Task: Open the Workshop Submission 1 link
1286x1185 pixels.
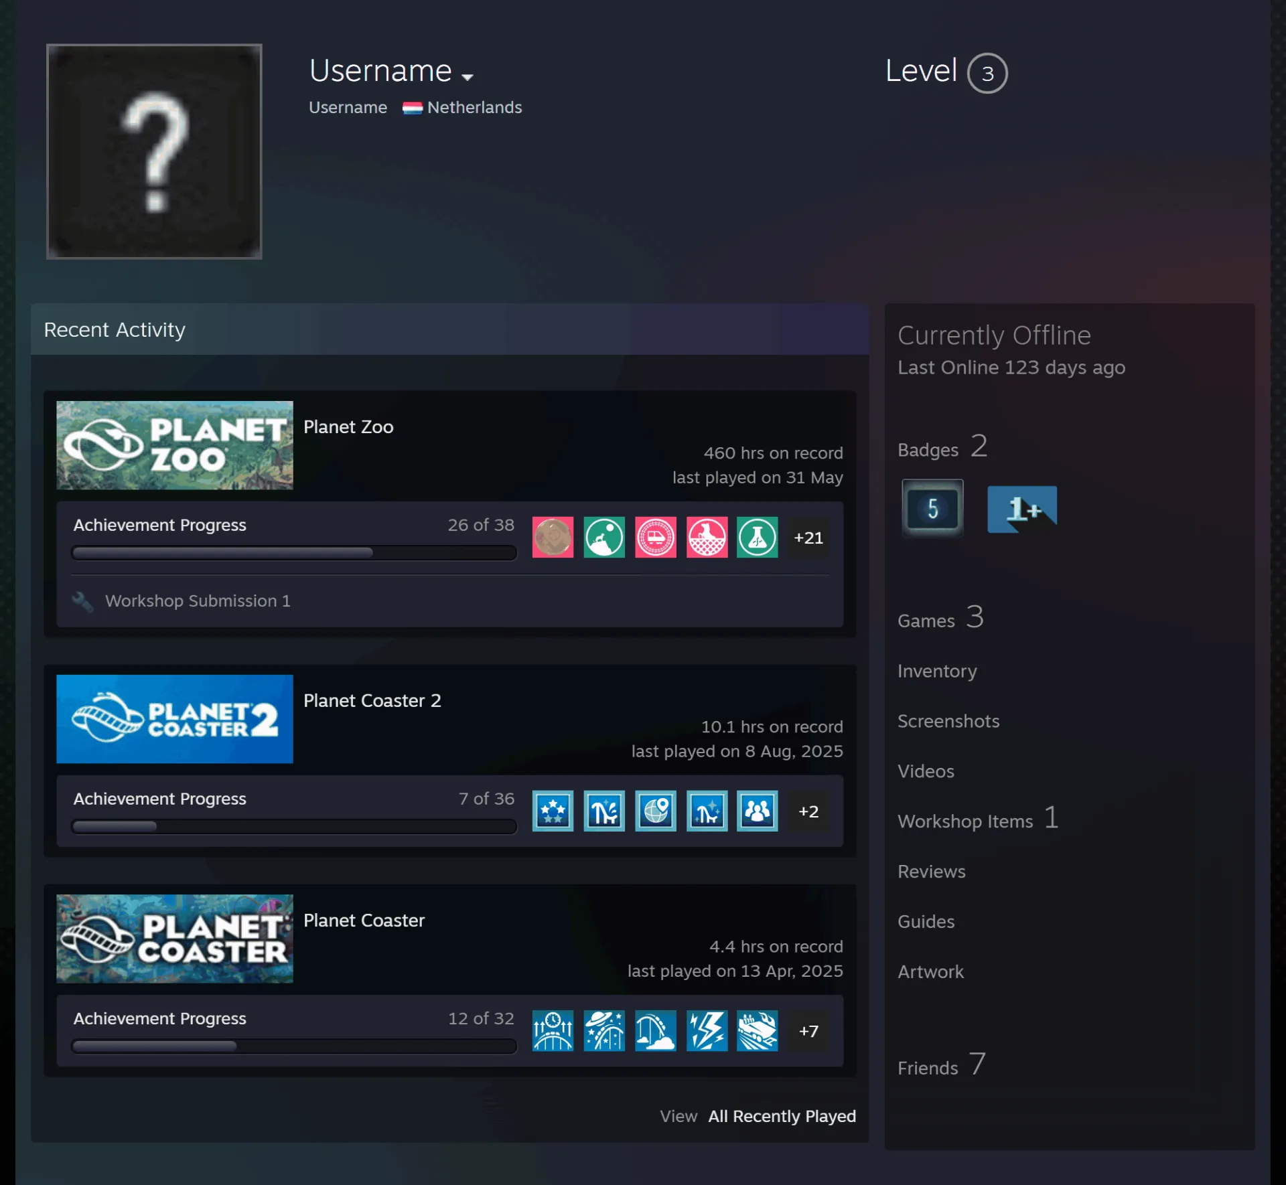Action: (x=198, y=601)
